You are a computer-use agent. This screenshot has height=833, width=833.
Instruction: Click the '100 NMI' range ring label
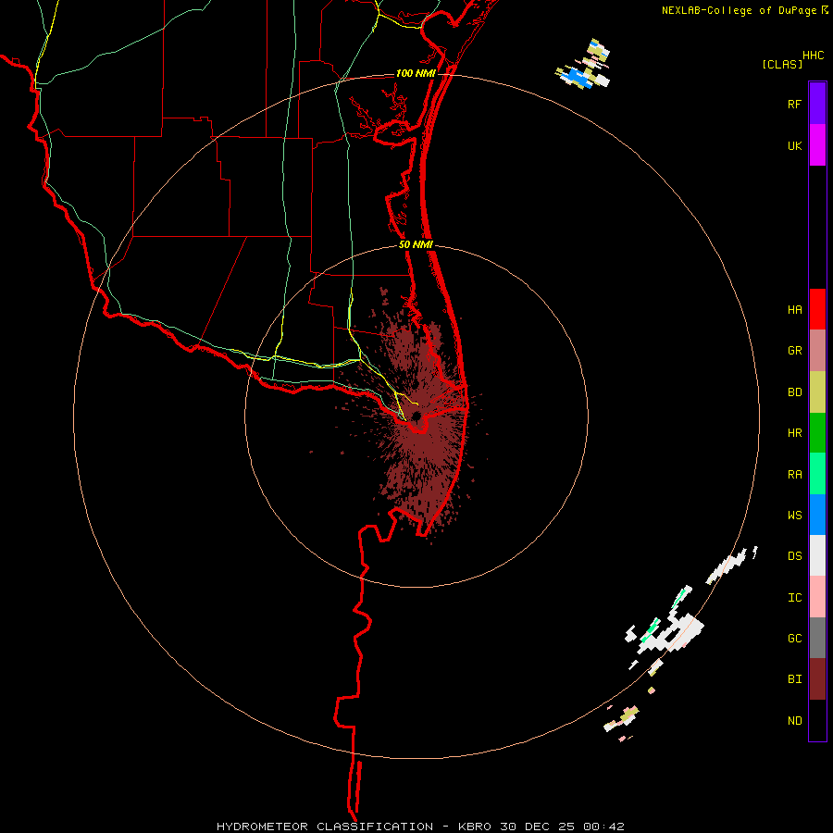coord(416,73)
